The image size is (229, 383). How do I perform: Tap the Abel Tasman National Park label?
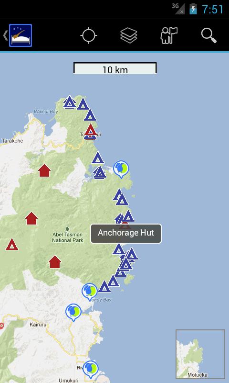coord(68,237)
